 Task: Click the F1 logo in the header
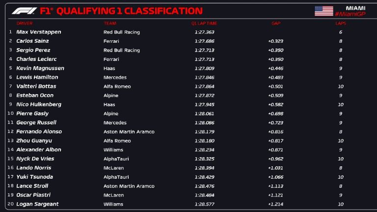click(x=24, y=11)
